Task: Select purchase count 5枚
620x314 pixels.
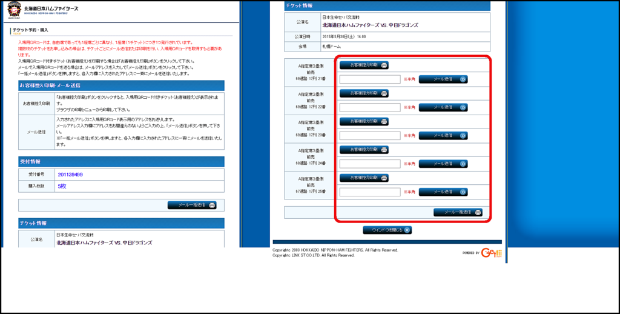Action: point(62,186)
